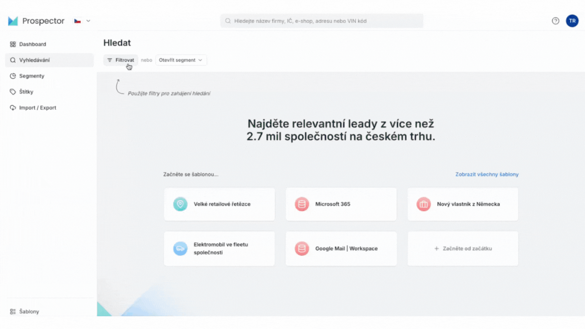This screenshot has width=585, height=329.
Task: Open the TR user avatar menu
Action: (x=572, y=21)
